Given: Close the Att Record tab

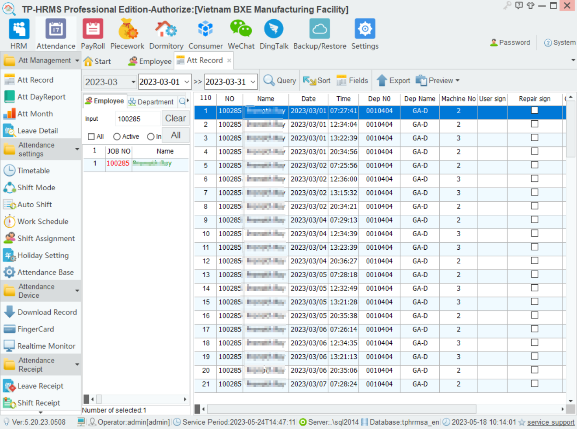Looking at the screenshot, I should point(229,60).
